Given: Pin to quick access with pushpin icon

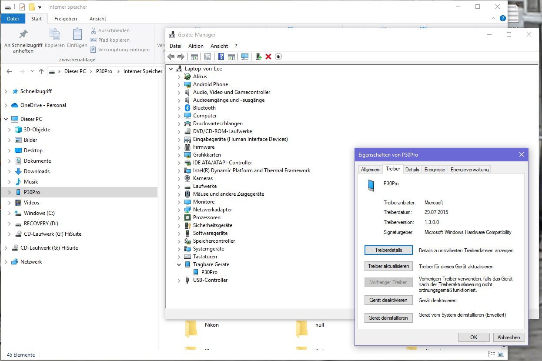Looking at the screenshot, I should click(23, 35).
